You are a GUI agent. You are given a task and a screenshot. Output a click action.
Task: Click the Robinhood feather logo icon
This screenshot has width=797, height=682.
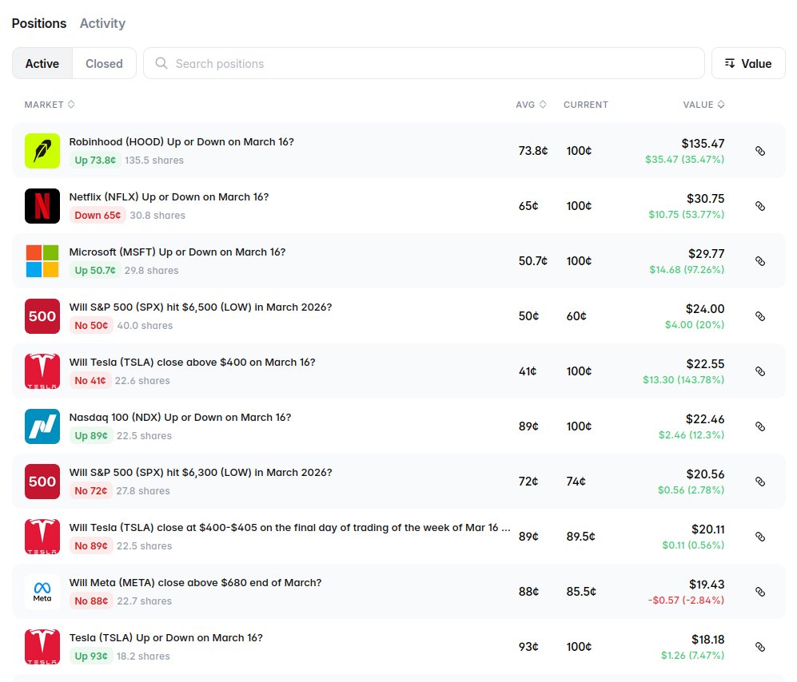click(42, 151)
